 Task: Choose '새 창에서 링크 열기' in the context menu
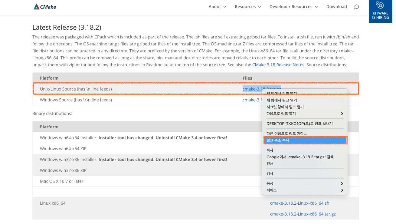coord(305,100)
